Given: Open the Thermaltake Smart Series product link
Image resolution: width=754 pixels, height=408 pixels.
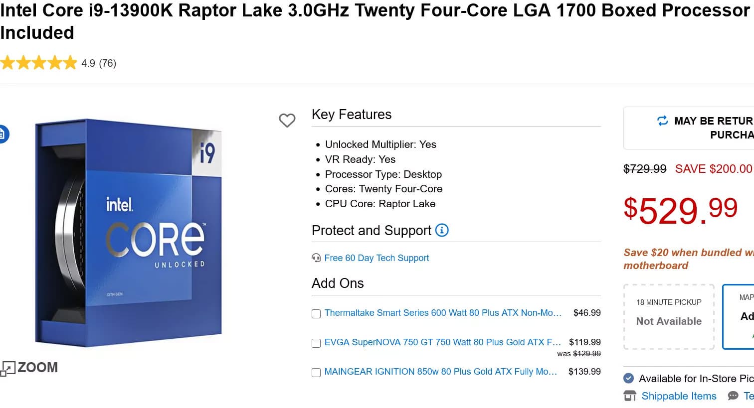Looking at the screenshot, I should (x=442, y=313).
